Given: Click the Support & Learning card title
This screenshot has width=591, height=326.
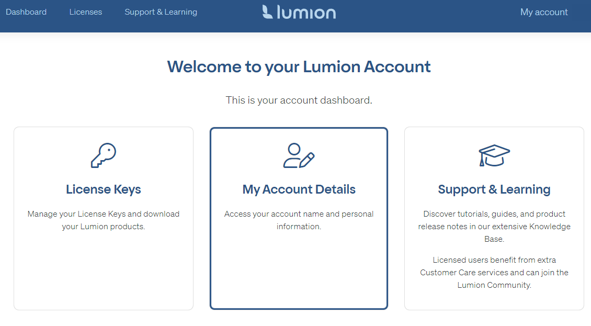Looking at the screenshot, I should (494, 189).
